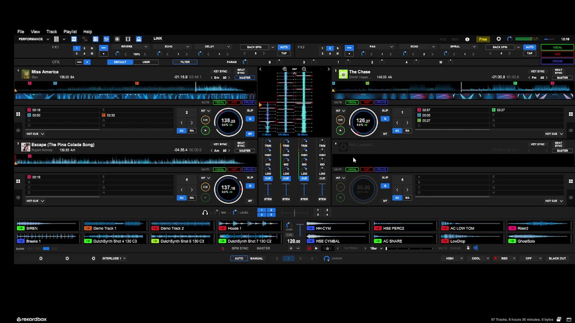
Task: Open the File menu
Action: (21, 32)
